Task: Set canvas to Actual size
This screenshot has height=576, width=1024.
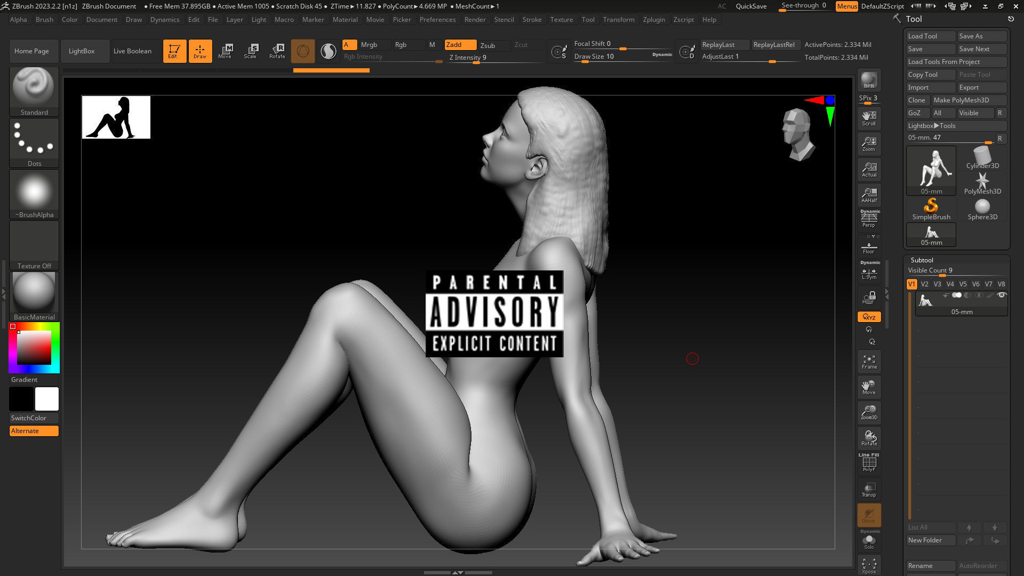Action: (869, 170)
